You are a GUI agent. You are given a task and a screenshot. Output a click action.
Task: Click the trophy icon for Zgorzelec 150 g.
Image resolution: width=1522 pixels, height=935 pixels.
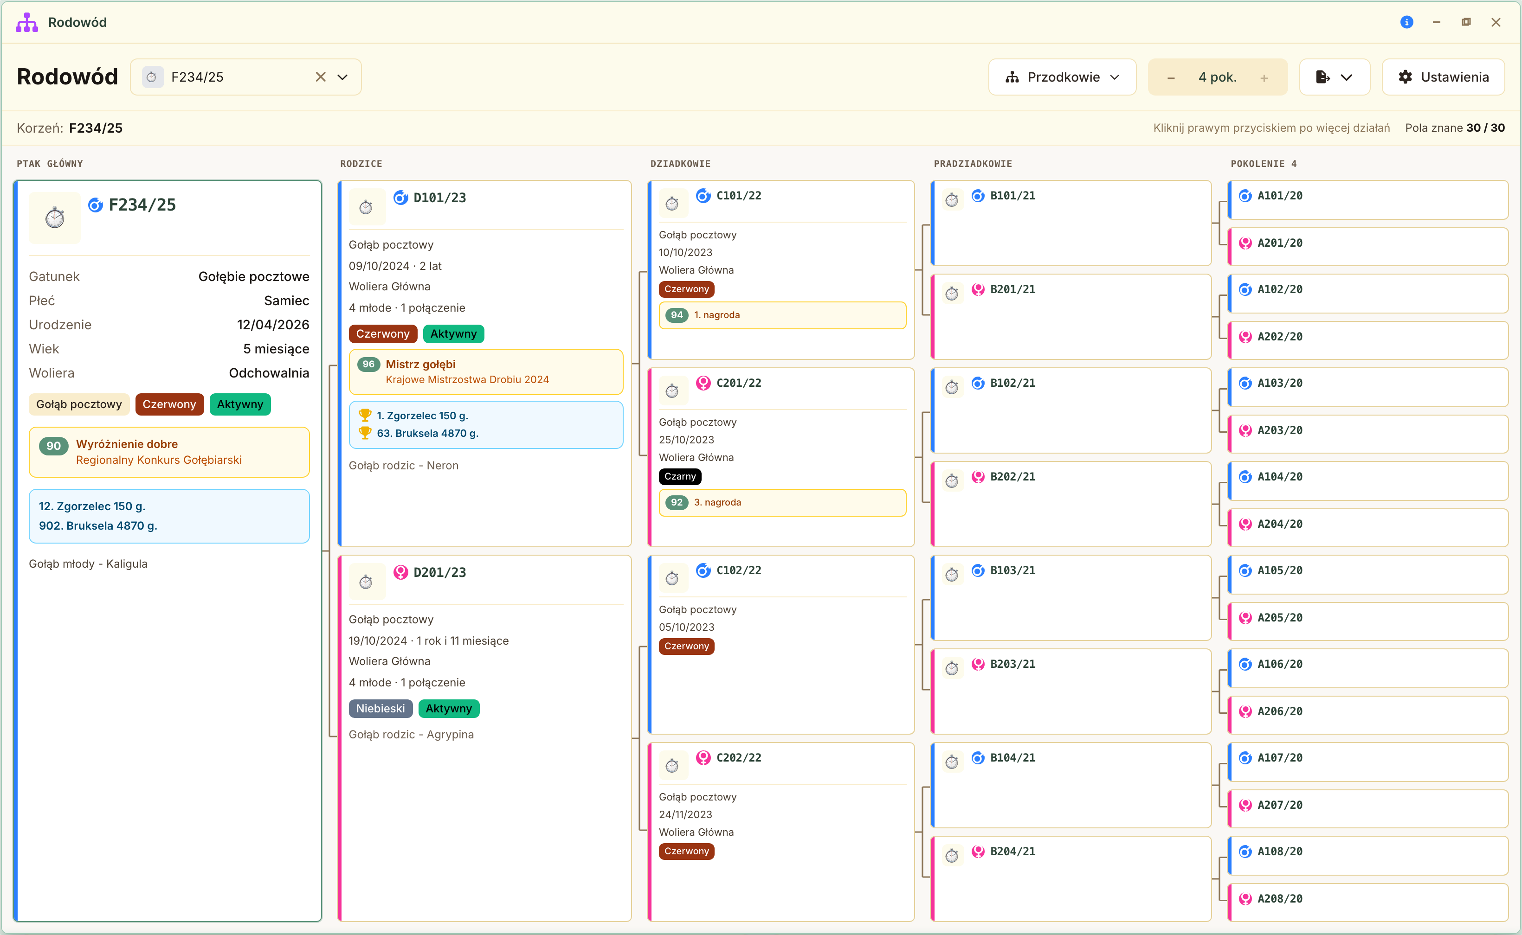coord(365,416)
